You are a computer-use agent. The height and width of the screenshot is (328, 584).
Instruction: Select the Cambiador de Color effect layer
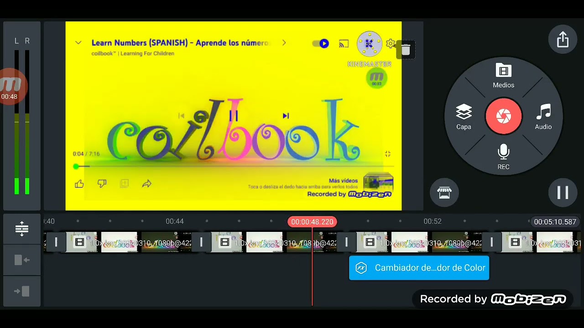(419, 268)
